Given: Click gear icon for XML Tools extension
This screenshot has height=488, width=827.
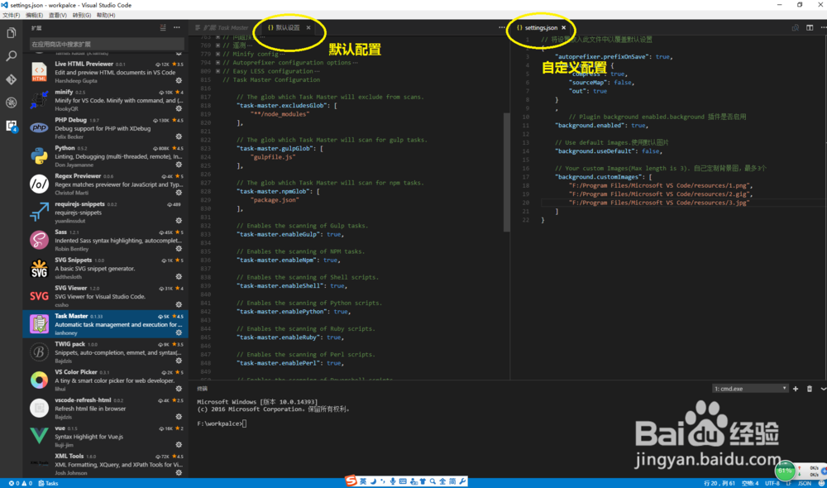Looking at the screenshot, I should click(x=179, y=473).
